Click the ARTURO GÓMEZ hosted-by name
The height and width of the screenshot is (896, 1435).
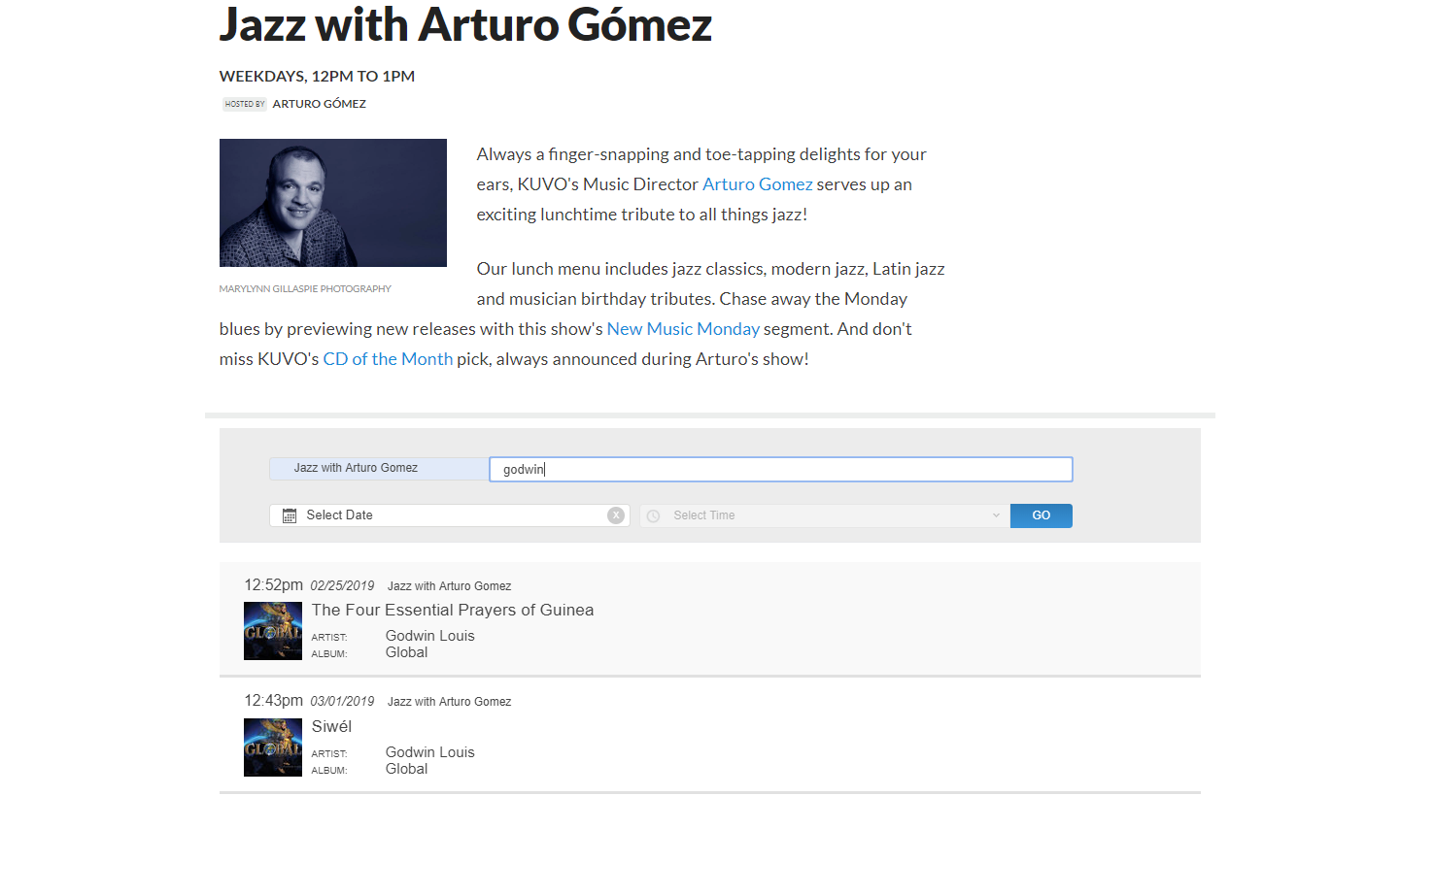point(320,104)
